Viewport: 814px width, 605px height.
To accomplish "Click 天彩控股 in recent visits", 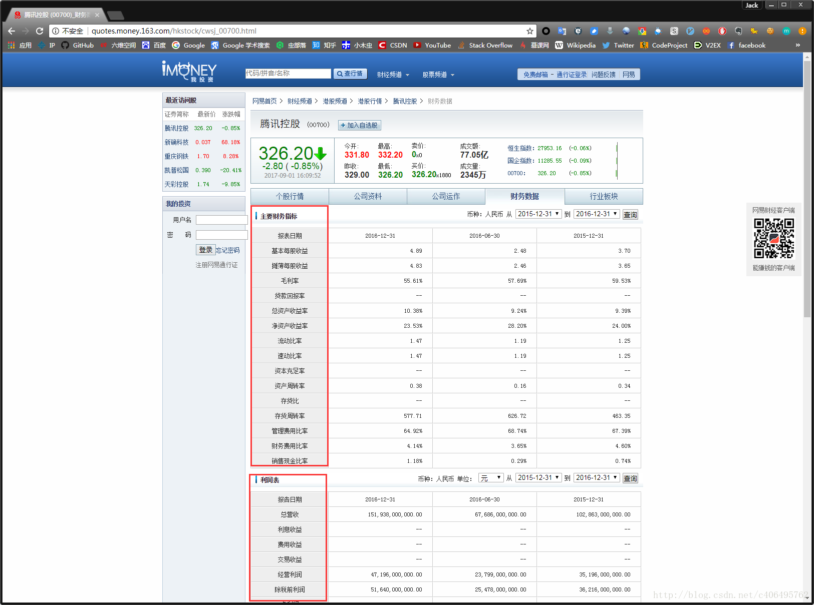I will tap(177, 184).
